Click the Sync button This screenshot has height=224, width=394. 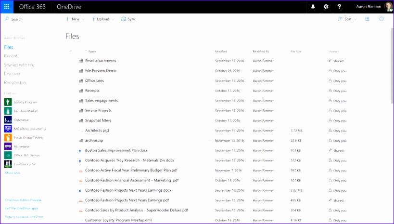[x=128, y=19]
